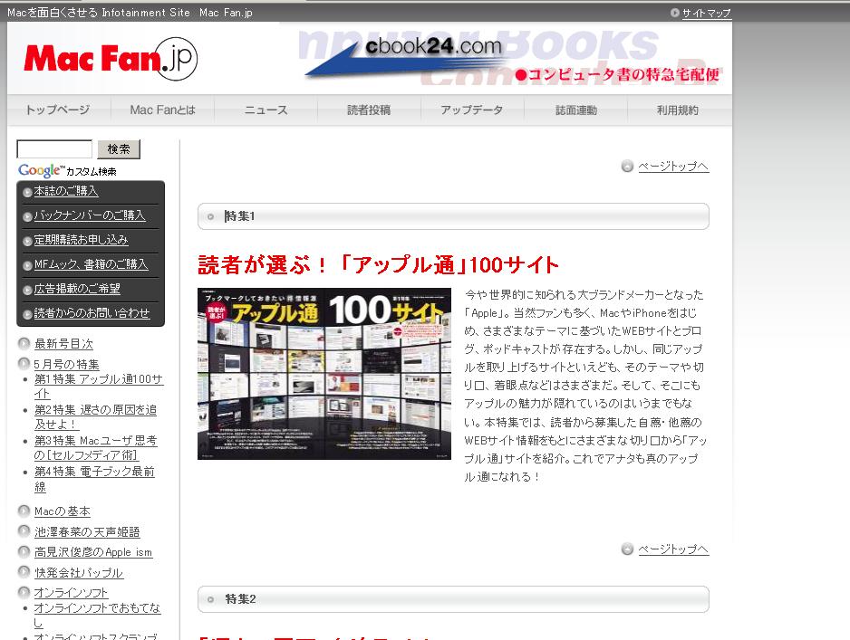The width and height of the screenshot is (850, 640).
Task: Click the round icon beside 快発会社パップル
Action: tap(24, 572)
